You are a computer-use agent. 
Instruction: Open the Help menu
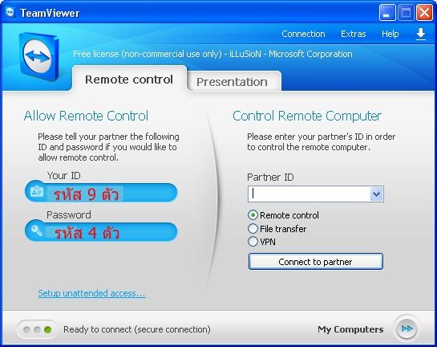point(390,34)
